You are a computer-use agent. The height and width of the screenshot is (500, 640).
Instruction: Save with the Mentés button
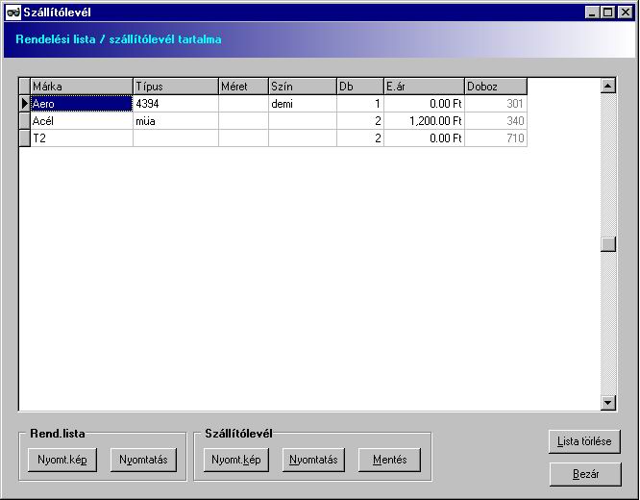point(389,460)
